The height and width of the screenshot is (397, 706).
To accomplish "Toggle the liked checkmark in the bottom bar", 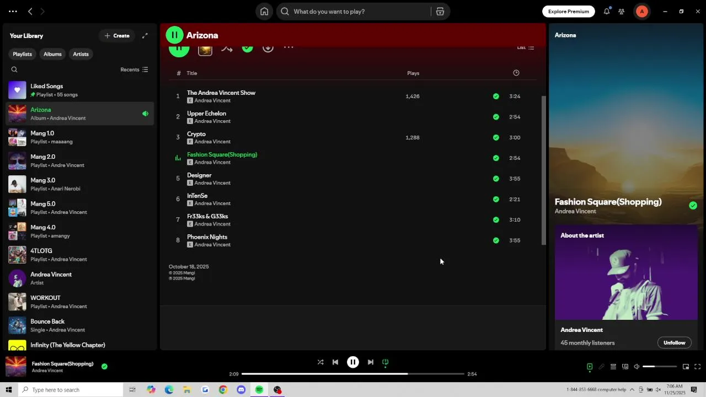I will [x=104, y=366].
